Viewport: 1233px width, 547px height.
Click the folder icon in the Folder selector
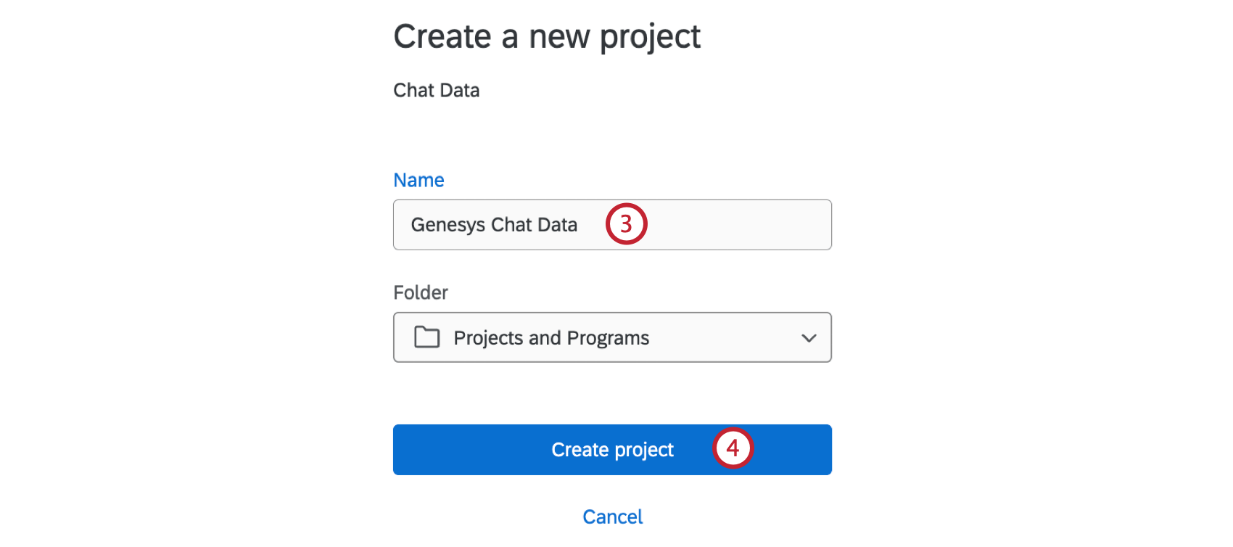(x=429, y=337)
